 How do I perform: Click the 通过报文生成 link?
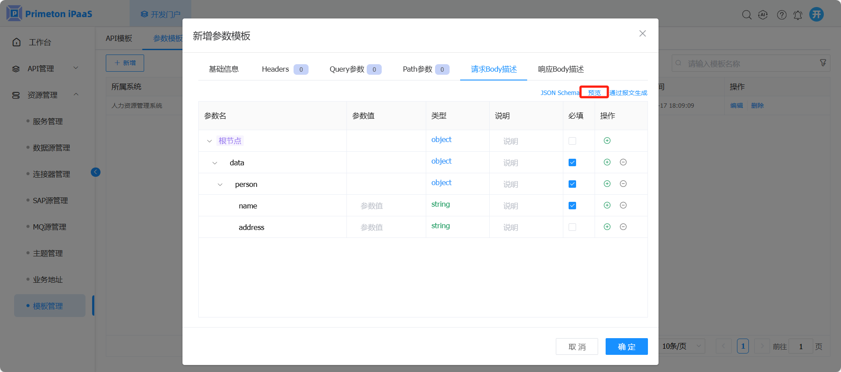(629, 93)
